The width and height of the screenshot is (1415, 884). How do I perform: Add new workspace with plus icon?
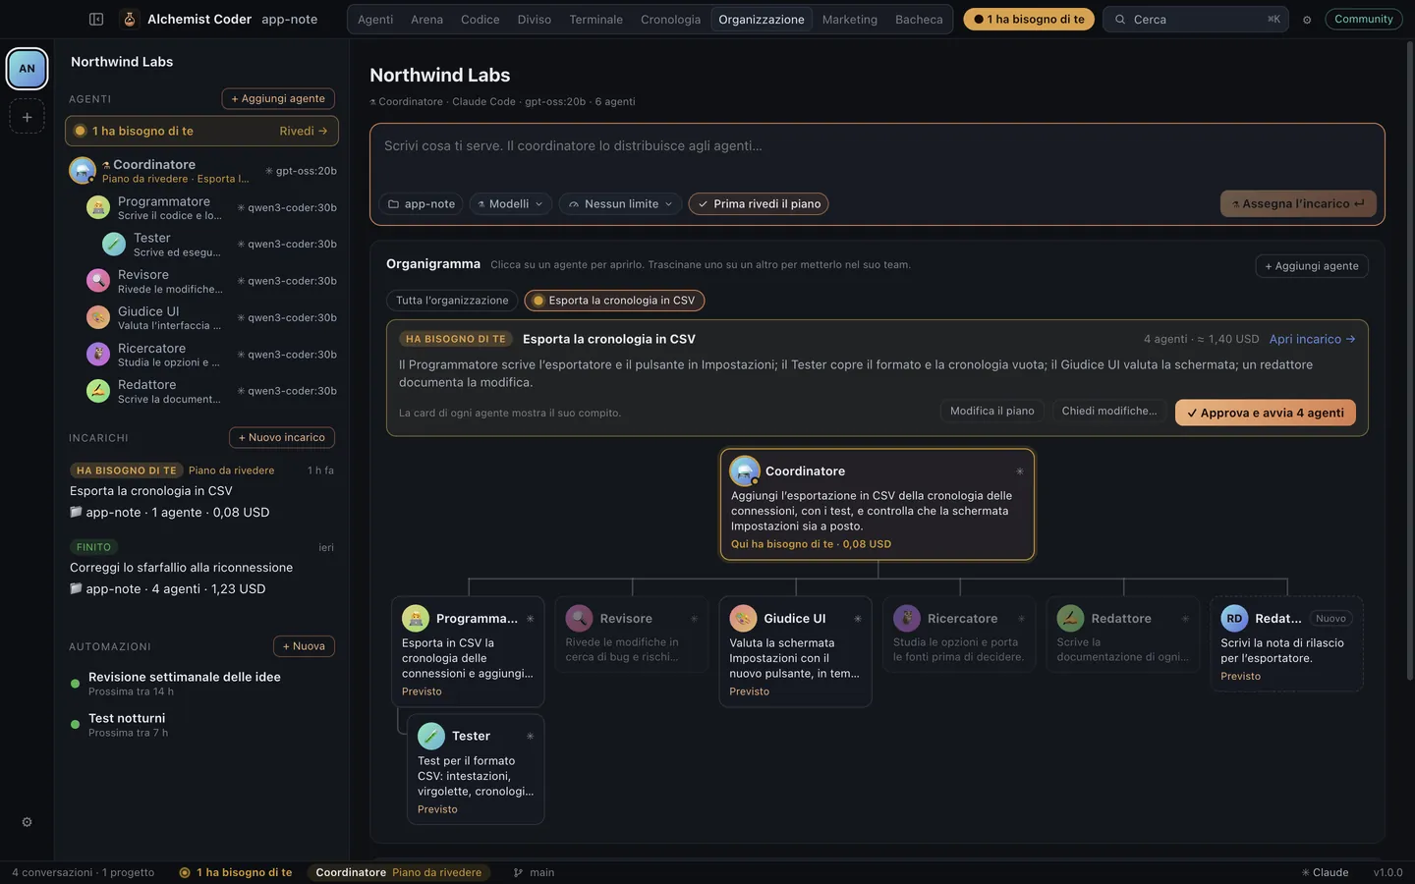[27, 117]
